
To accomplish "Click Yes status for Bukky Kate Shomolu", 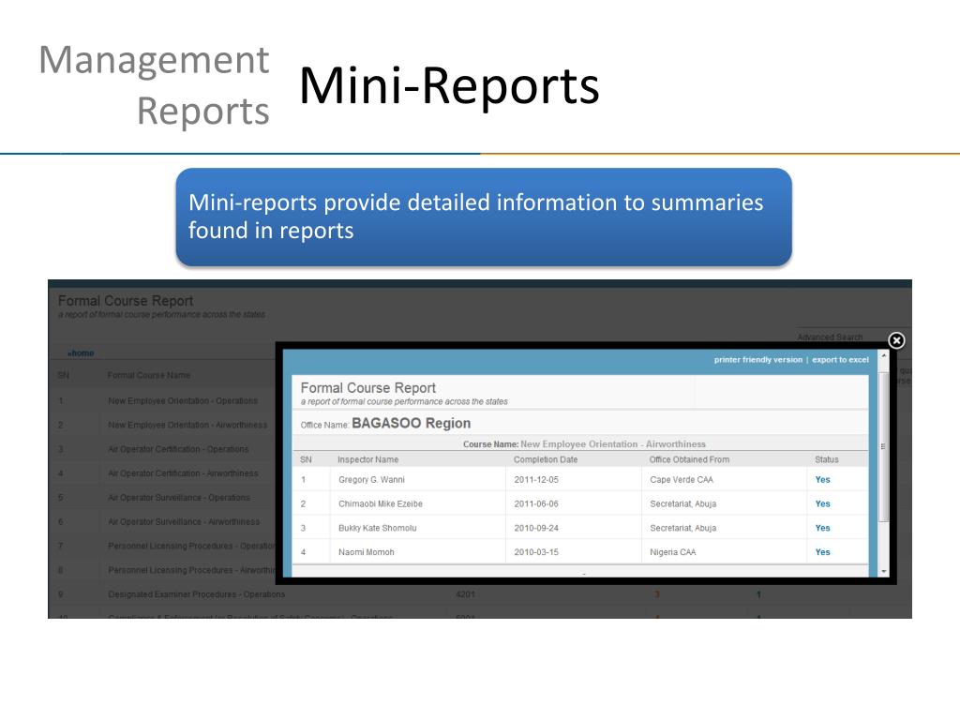I will pos(822,528).
